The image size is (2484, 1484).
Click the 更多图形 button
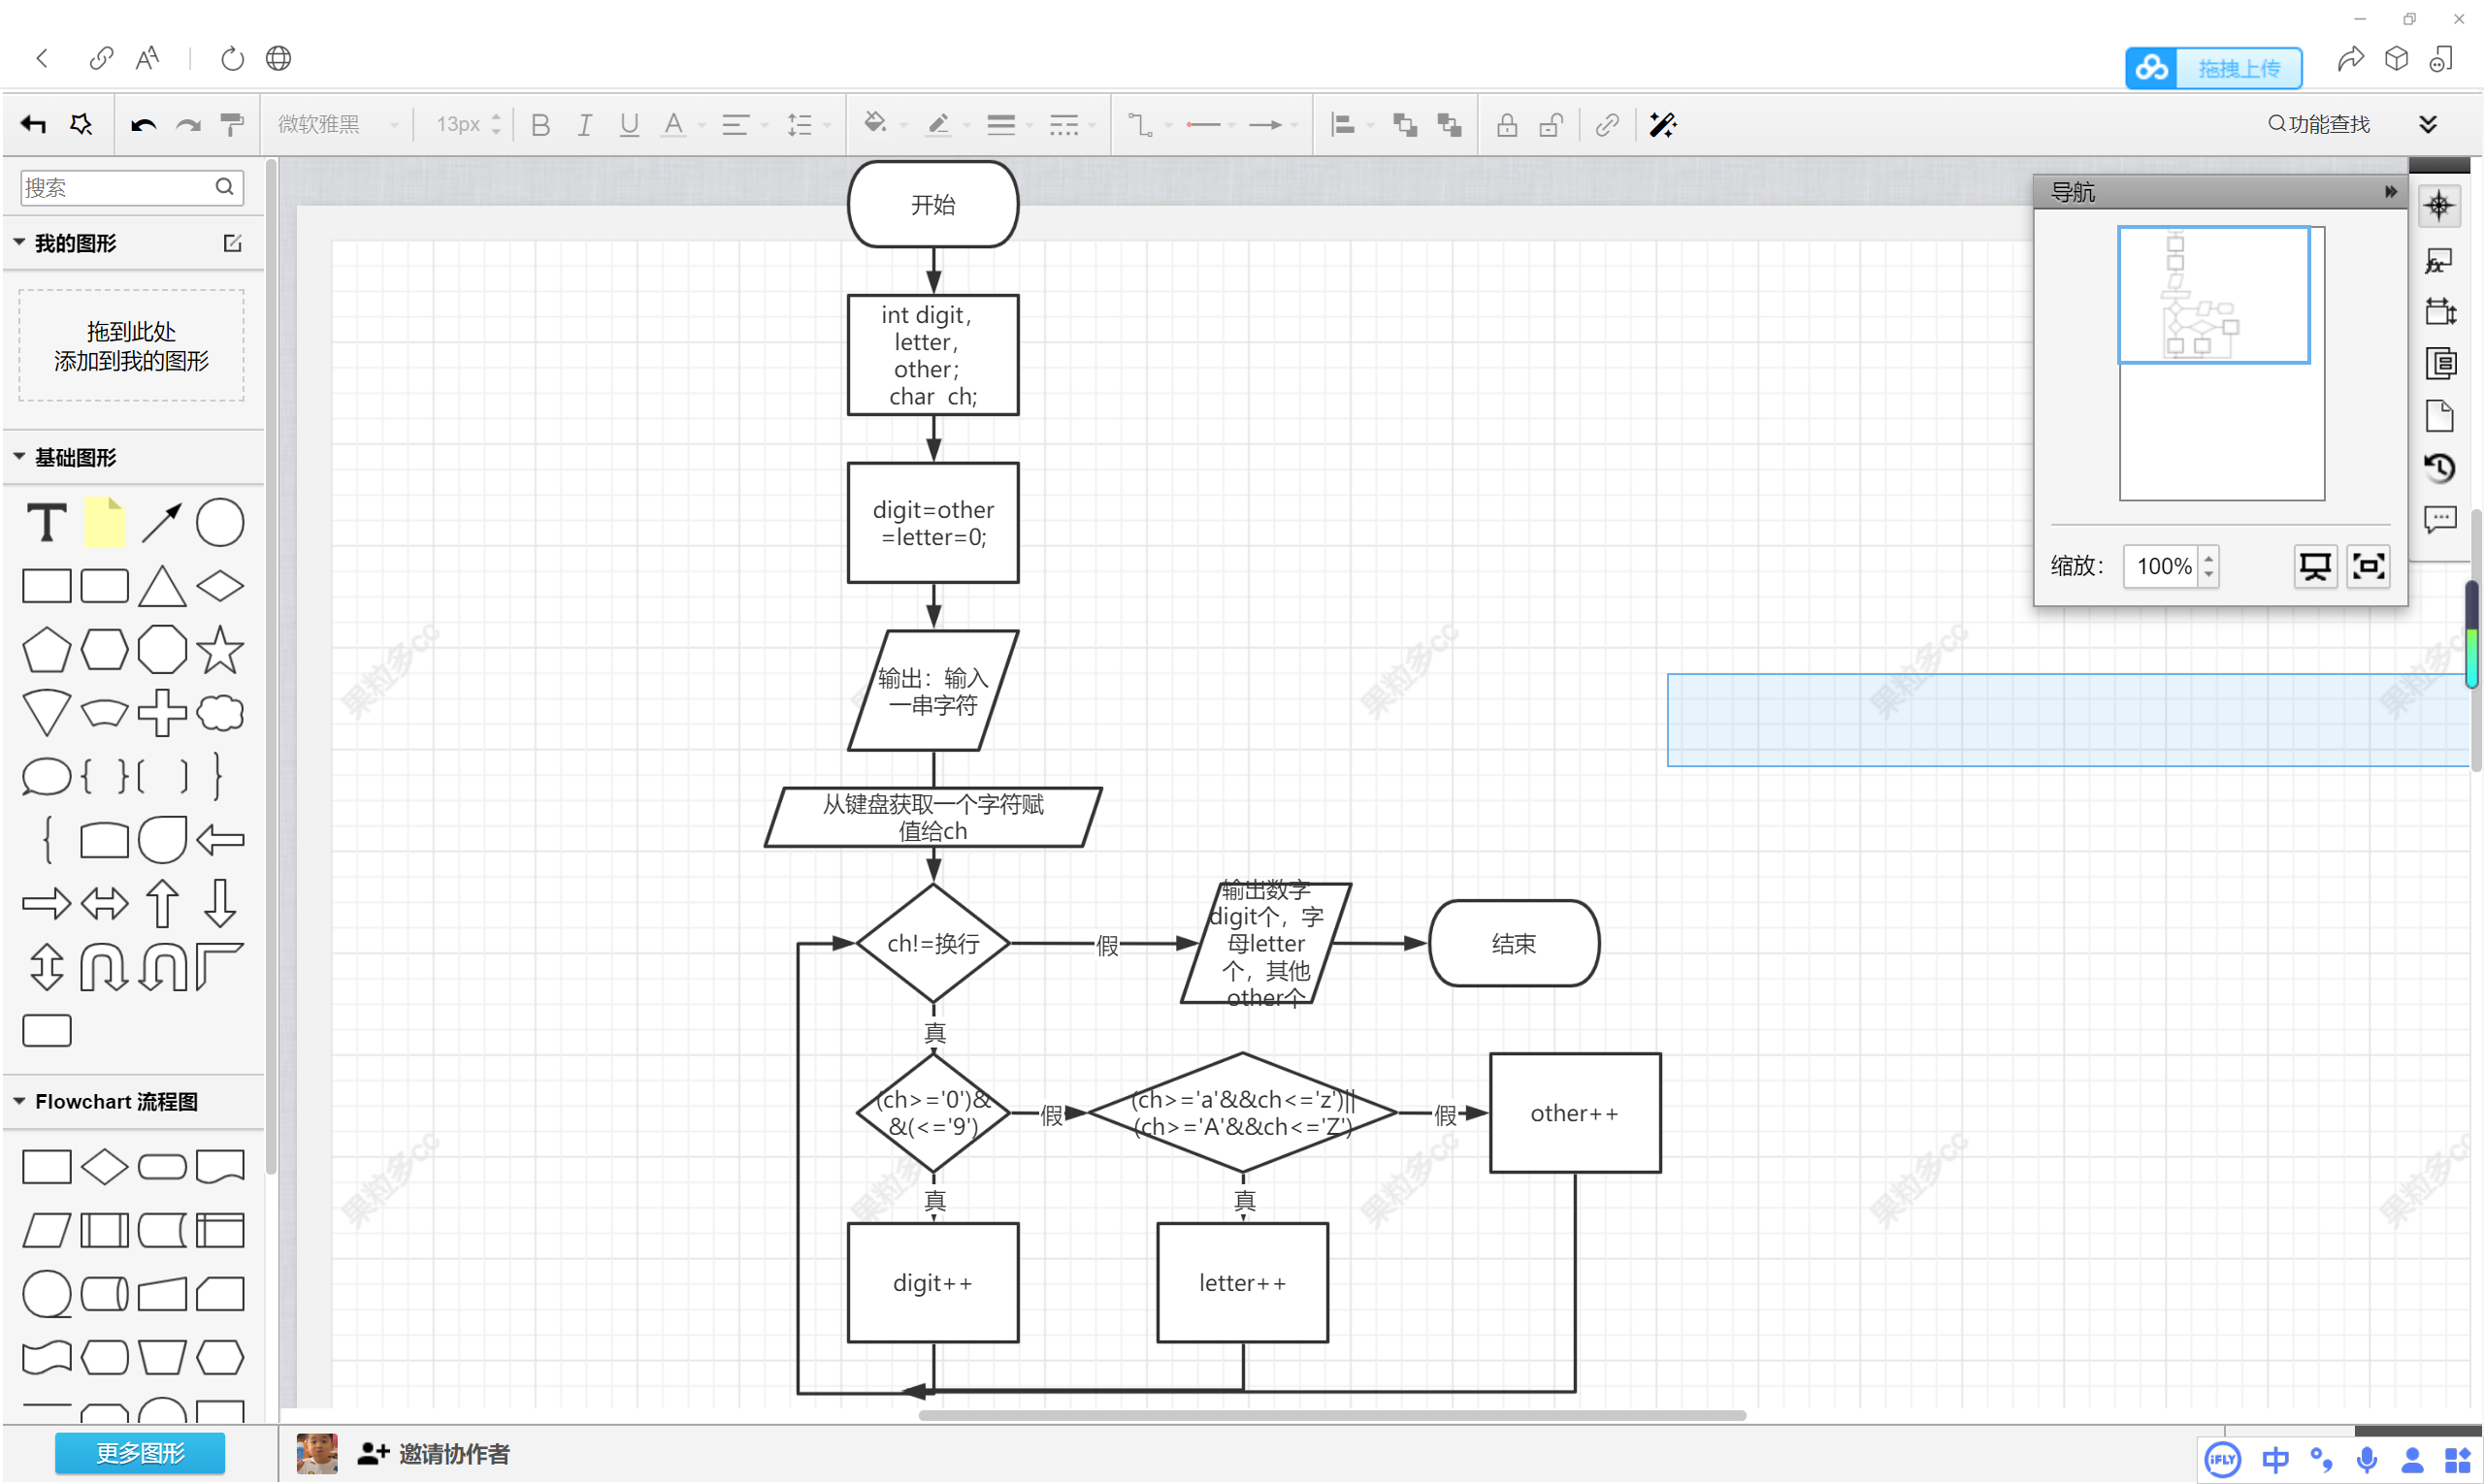click(x=139, y=1453)
